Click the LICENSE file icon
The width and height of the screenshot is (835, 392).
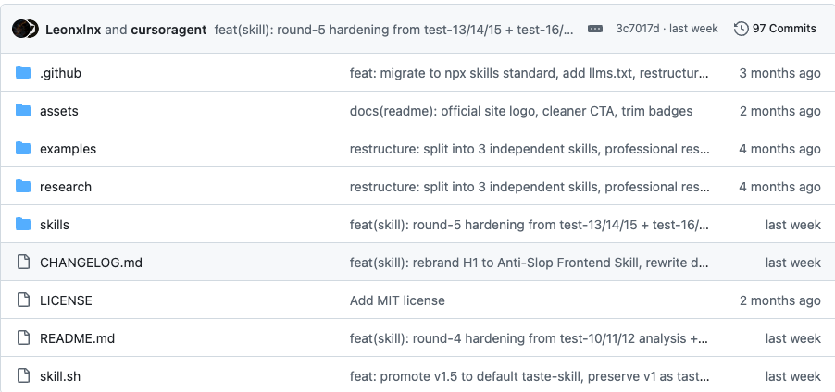pos(23,300)
